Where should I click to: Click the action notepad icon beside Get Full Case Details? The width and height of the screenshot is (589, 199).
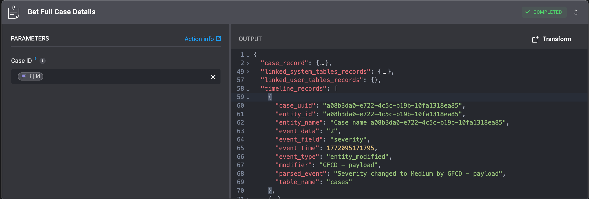(x=14, y=12)
